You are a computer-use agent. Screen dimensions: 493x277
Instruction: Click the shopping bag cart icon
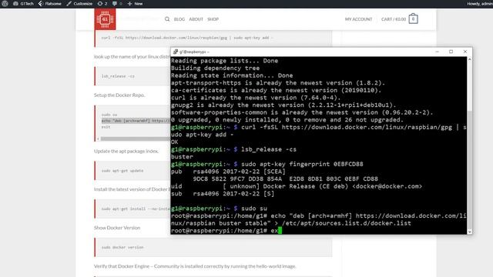click(x=413, y=18)
